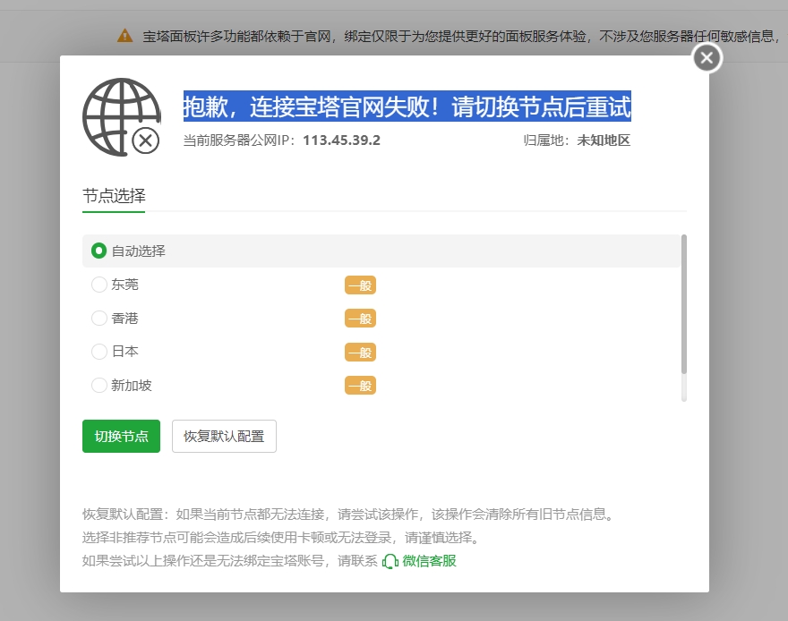The width and height of the screenshot is (788, 621).
Task: Select the 东莞 node radio button
Action: [x=98, y=285]
